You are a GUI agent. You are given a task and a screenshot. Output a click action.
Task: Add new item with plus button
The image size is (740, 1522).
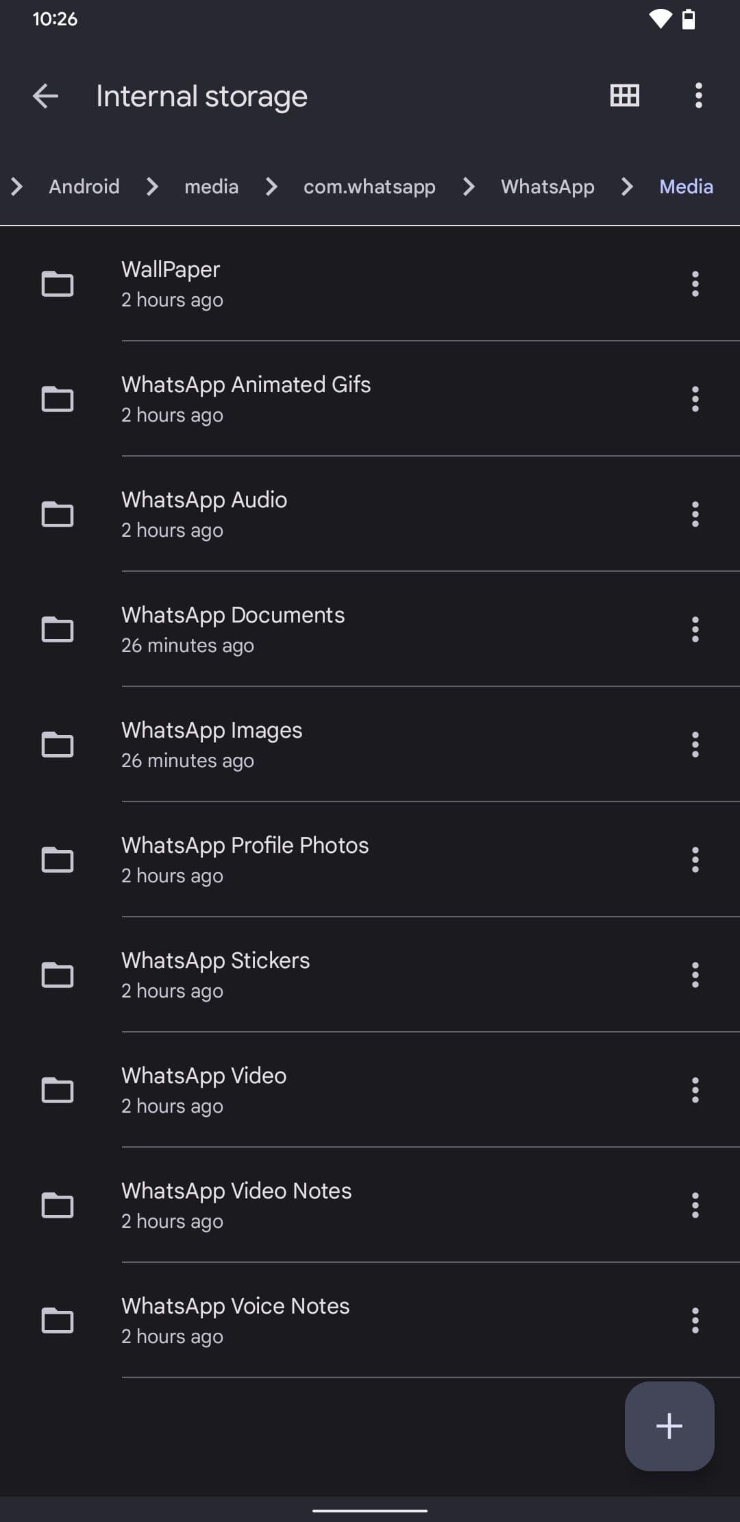pyautogui.click(x=669, y=1425)
